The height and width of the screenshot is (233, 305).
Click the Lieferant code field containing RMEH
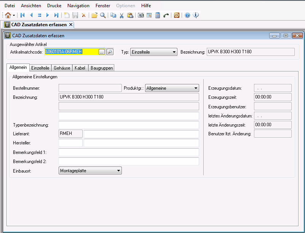pyautogui.click(x=70, y=133)
